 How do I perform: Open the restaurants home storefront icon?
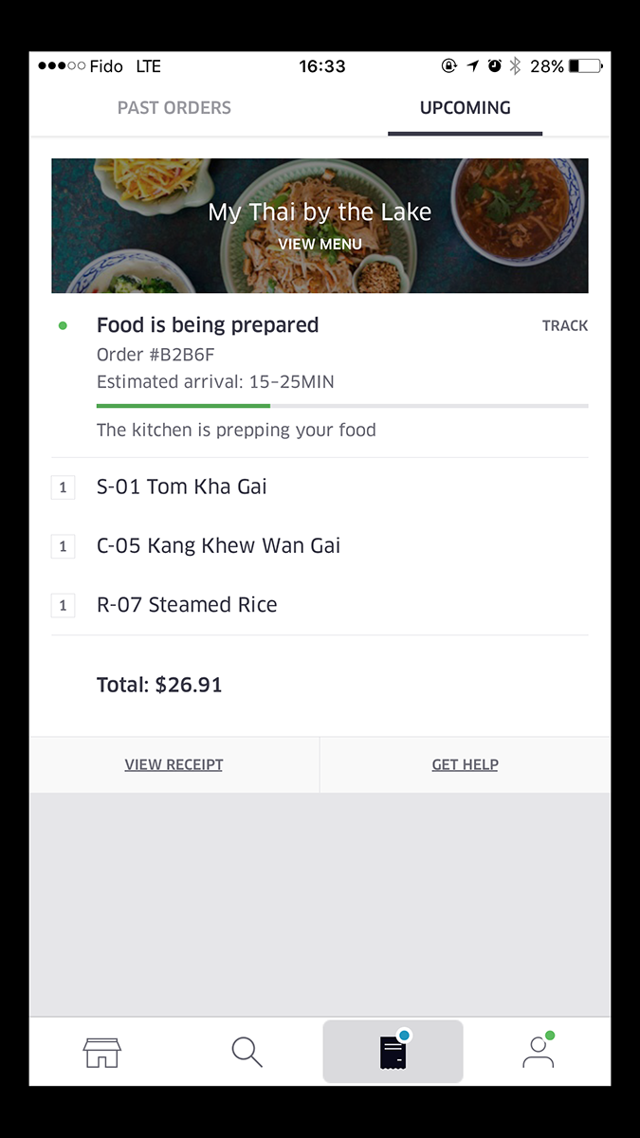pyautogui.click(x=102, y=1052)
